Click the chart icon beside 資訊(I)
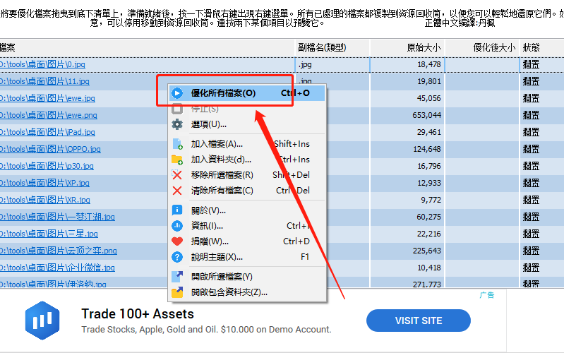Viewport: 564px width, 353px height. click(x=177, y=226)
